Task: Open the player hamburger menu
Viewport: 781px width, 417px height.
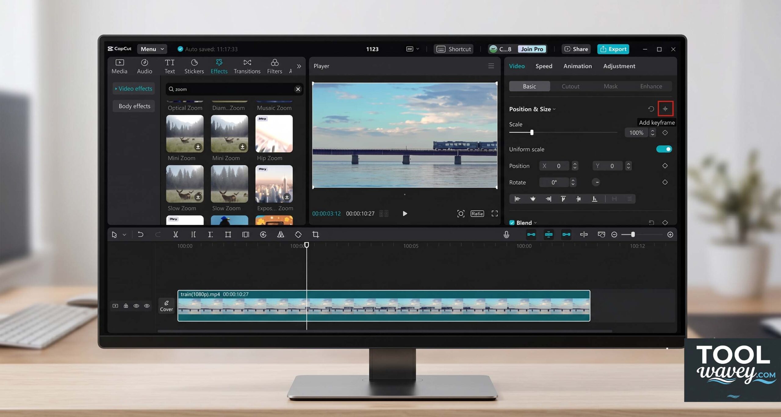Action: [x=491, y=66]
